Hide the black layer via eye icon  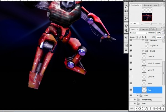tap(131, 83)
